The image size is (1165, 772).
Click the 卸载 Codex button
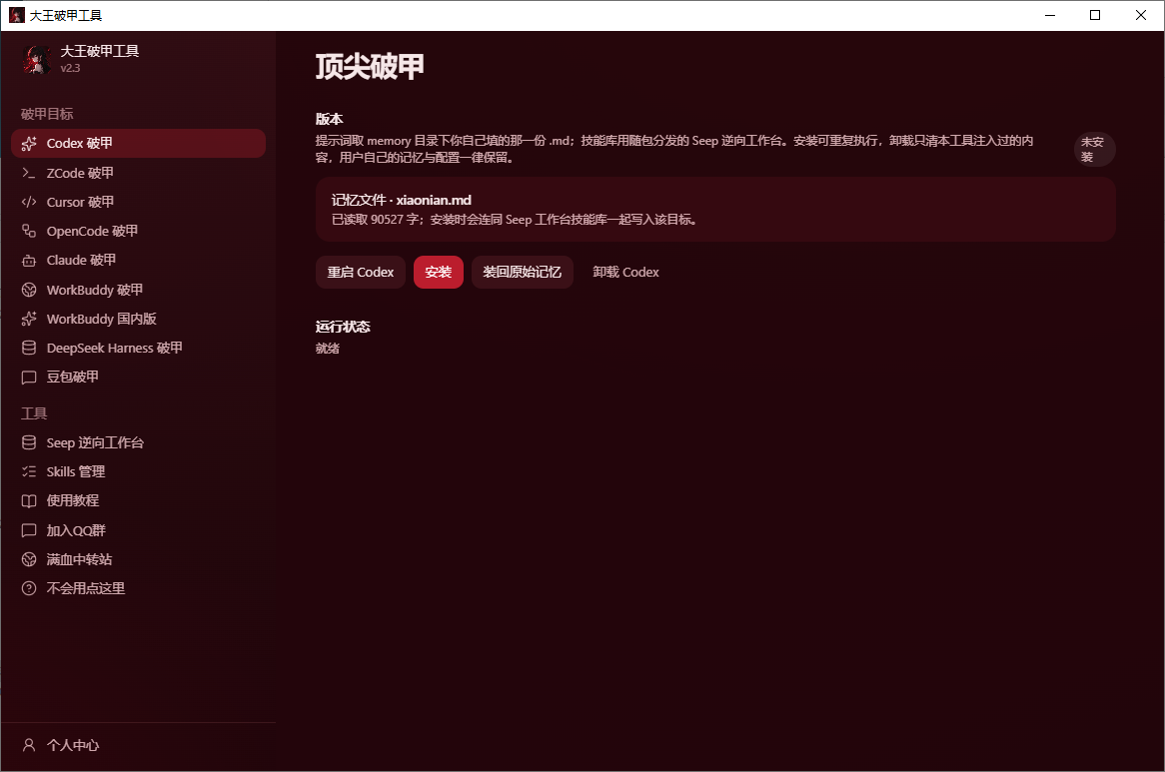(x=625, y=273)
